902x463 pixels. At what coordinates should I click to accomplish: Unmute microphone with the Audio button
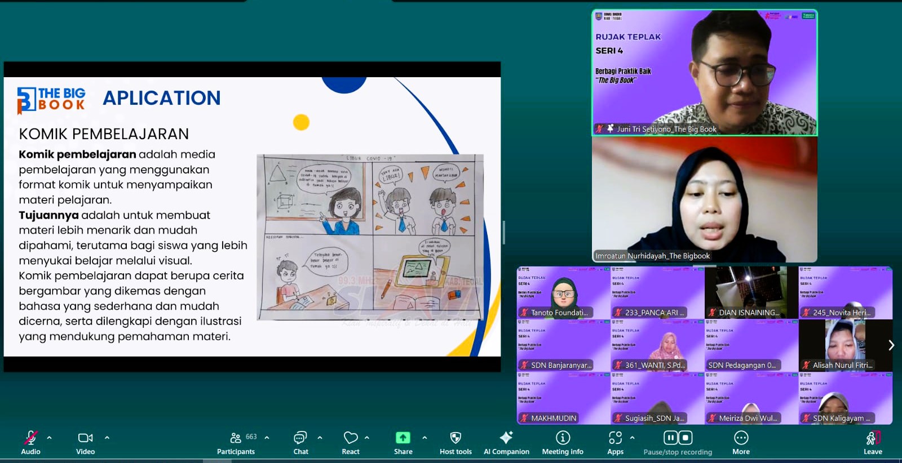point(30,438)
